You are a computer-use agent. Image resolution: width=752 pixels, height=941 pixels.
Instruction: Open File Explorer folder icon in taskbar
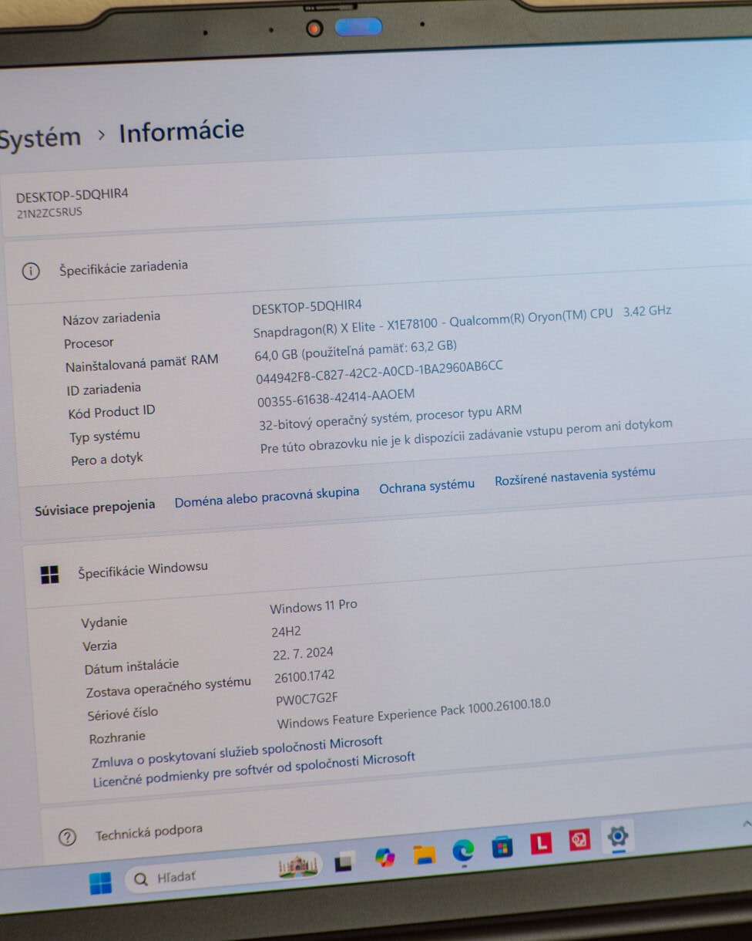[x=424, y=853]
